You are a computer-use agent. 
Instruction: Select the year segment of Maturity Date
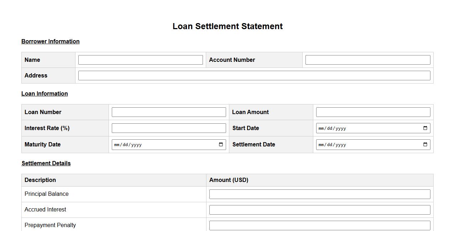(136, 145)
